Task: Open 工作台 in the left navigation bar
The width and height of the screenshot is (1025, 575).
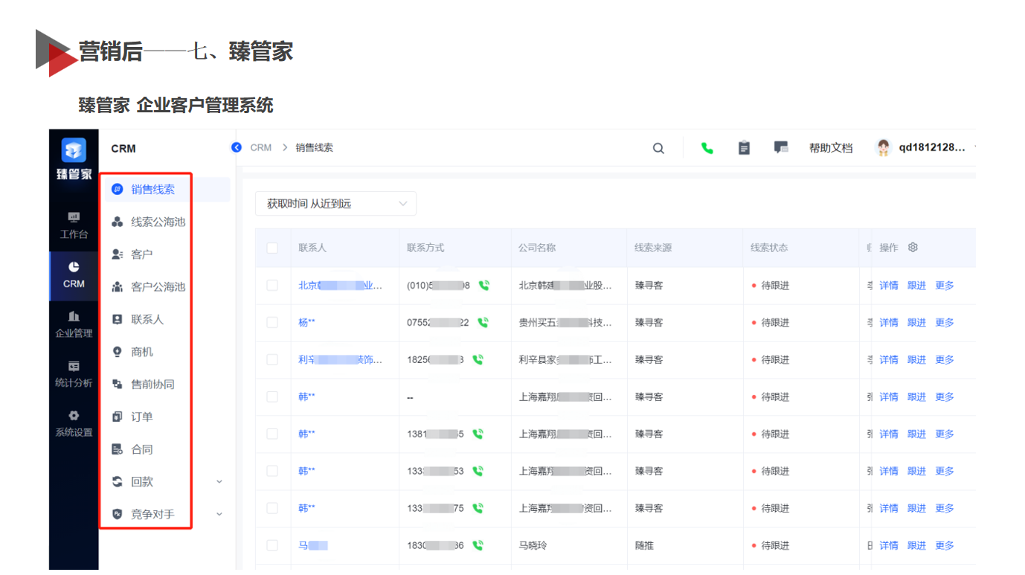Action: click(74, 225)
